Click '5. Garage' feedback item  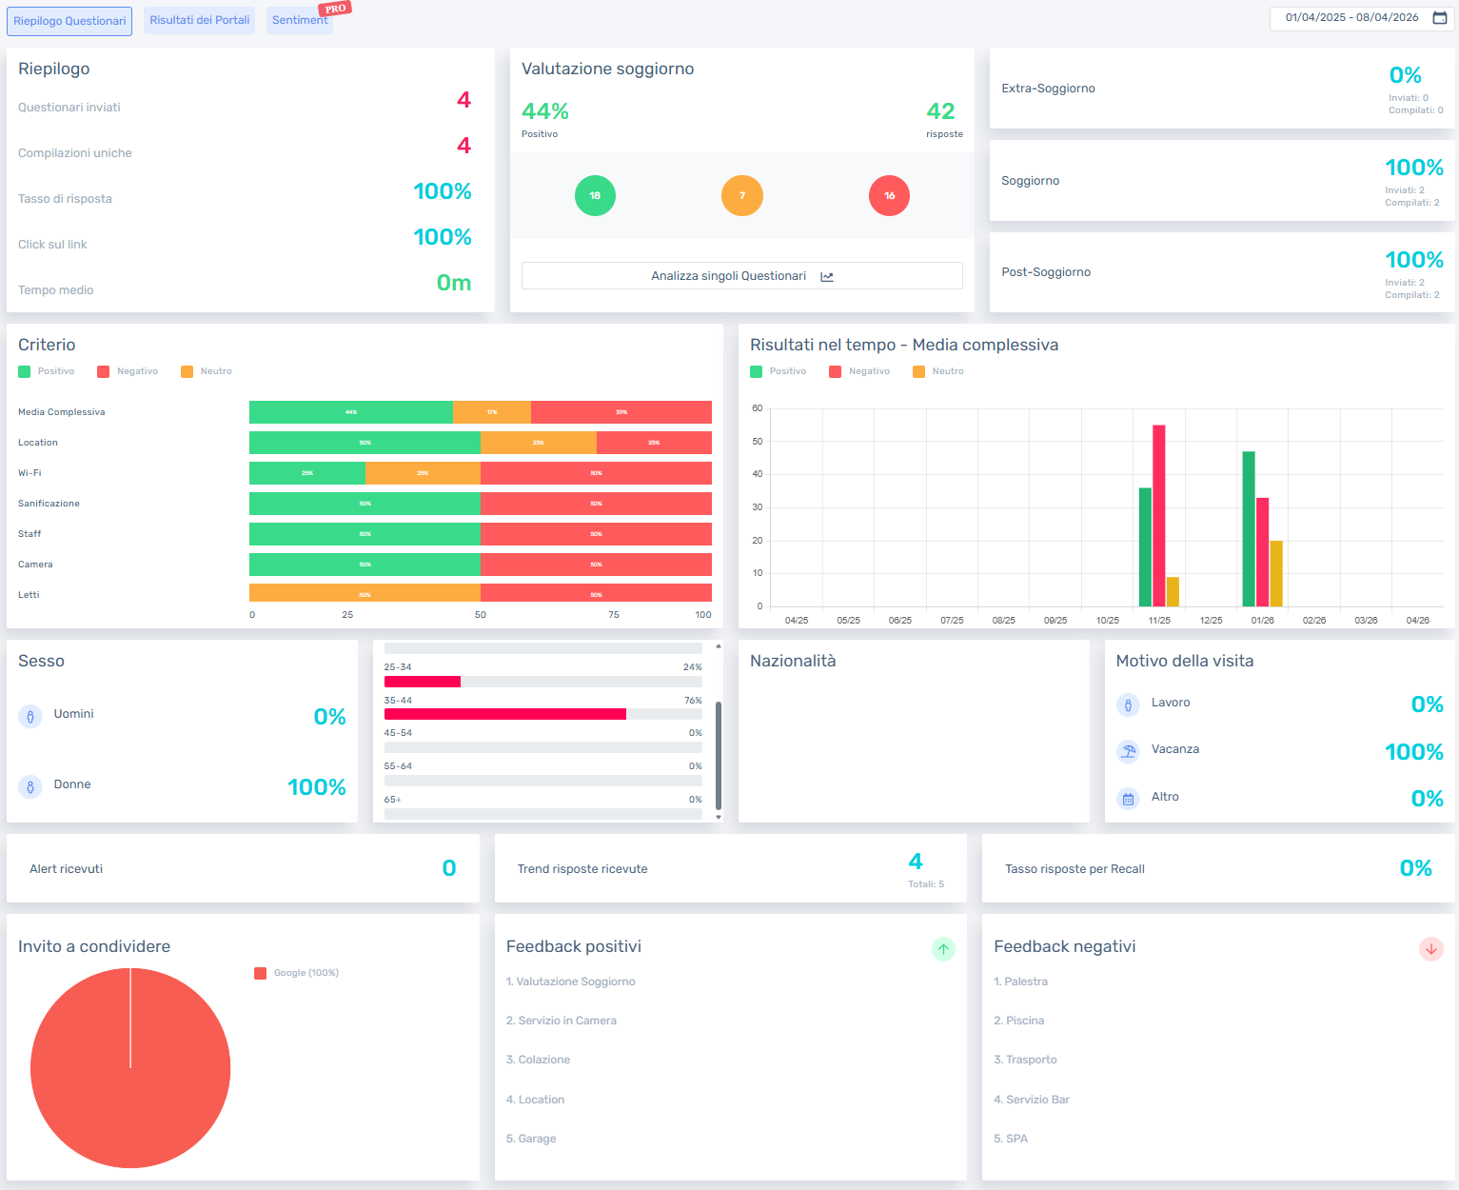pos(531,1139)
